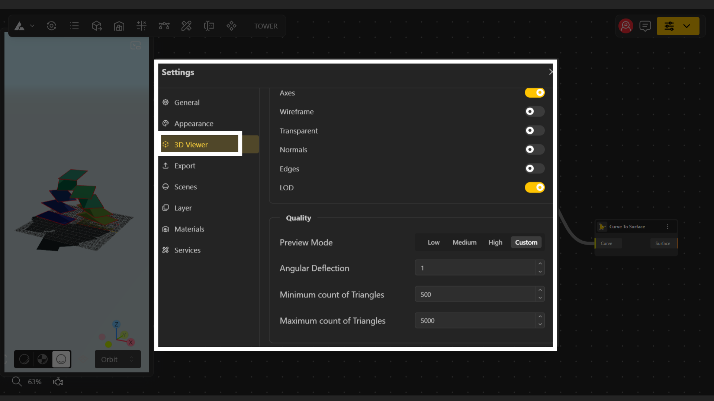Screen dimensions: 714x401
Task: Click the red user profile icon
Action: point(625,26)
